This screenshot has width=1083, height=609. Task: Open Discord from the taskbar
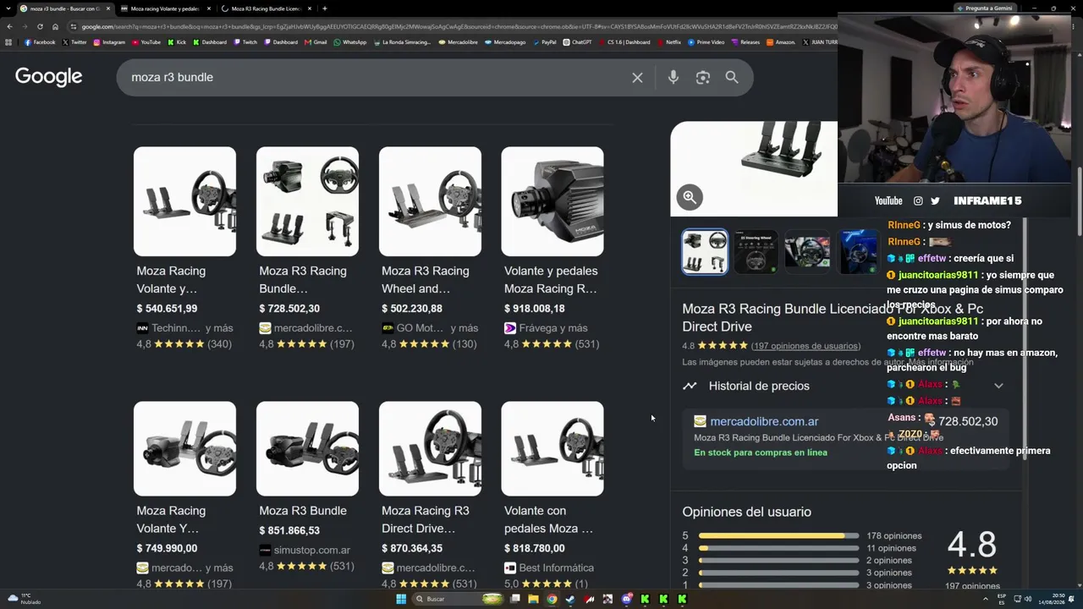click(x=626, y=599)
